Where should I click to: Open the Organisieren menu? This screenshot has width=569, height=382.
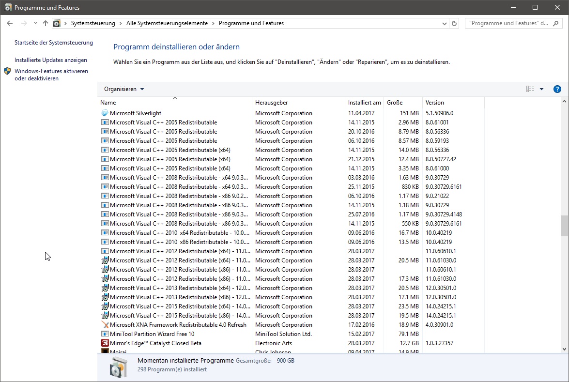click(x=124, y=89)
